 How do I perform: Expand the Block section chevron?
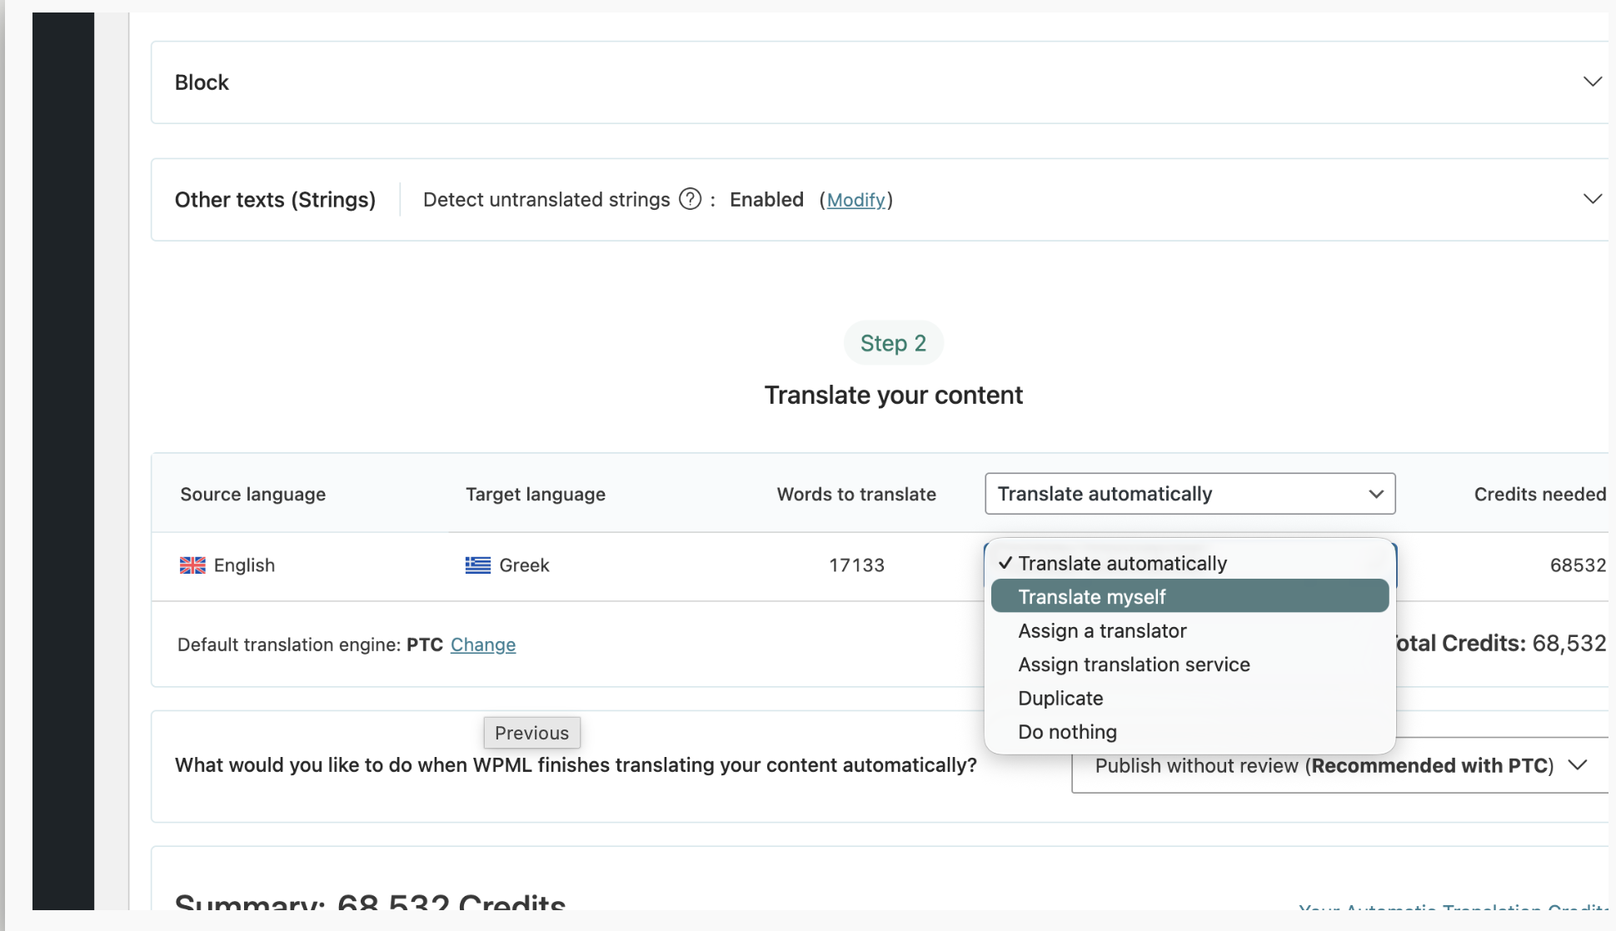coord(1592,82)
